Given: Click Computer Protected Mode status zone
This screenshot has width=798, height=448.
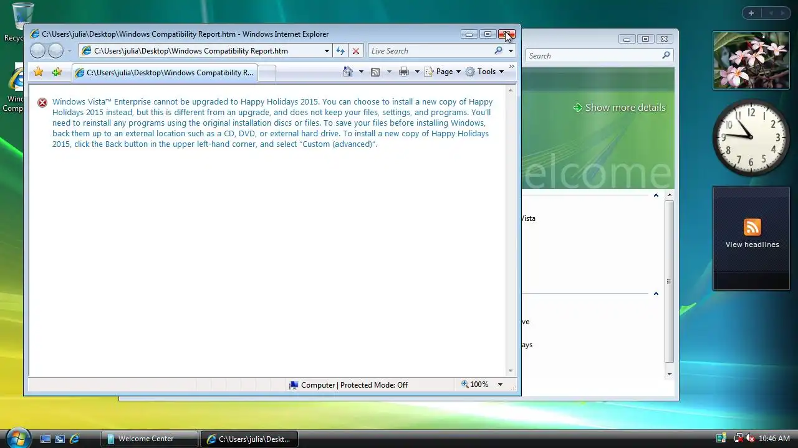Looking at the screenshot, I should click(348, 385).
